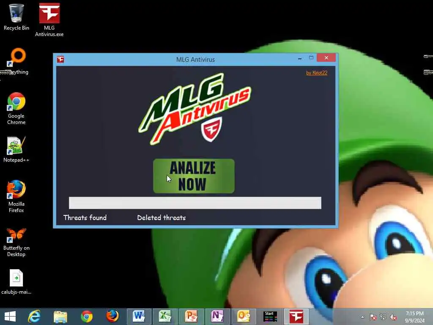
Task: Launch Firefox from the taskbar
Action: pos(112,317)
